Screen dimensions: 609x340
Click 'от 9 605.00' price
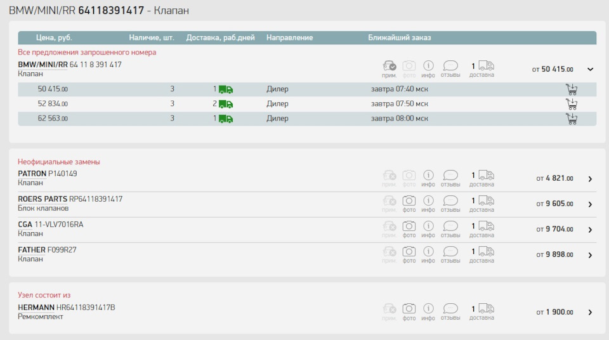pos(554,204)
